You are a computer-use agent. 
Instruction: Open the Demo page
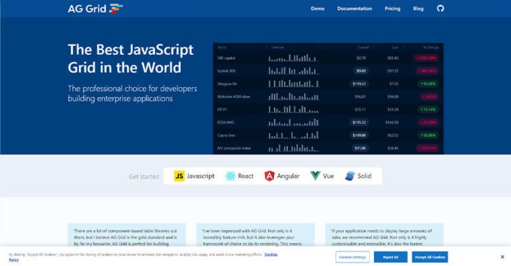click(x=317, y=9)
